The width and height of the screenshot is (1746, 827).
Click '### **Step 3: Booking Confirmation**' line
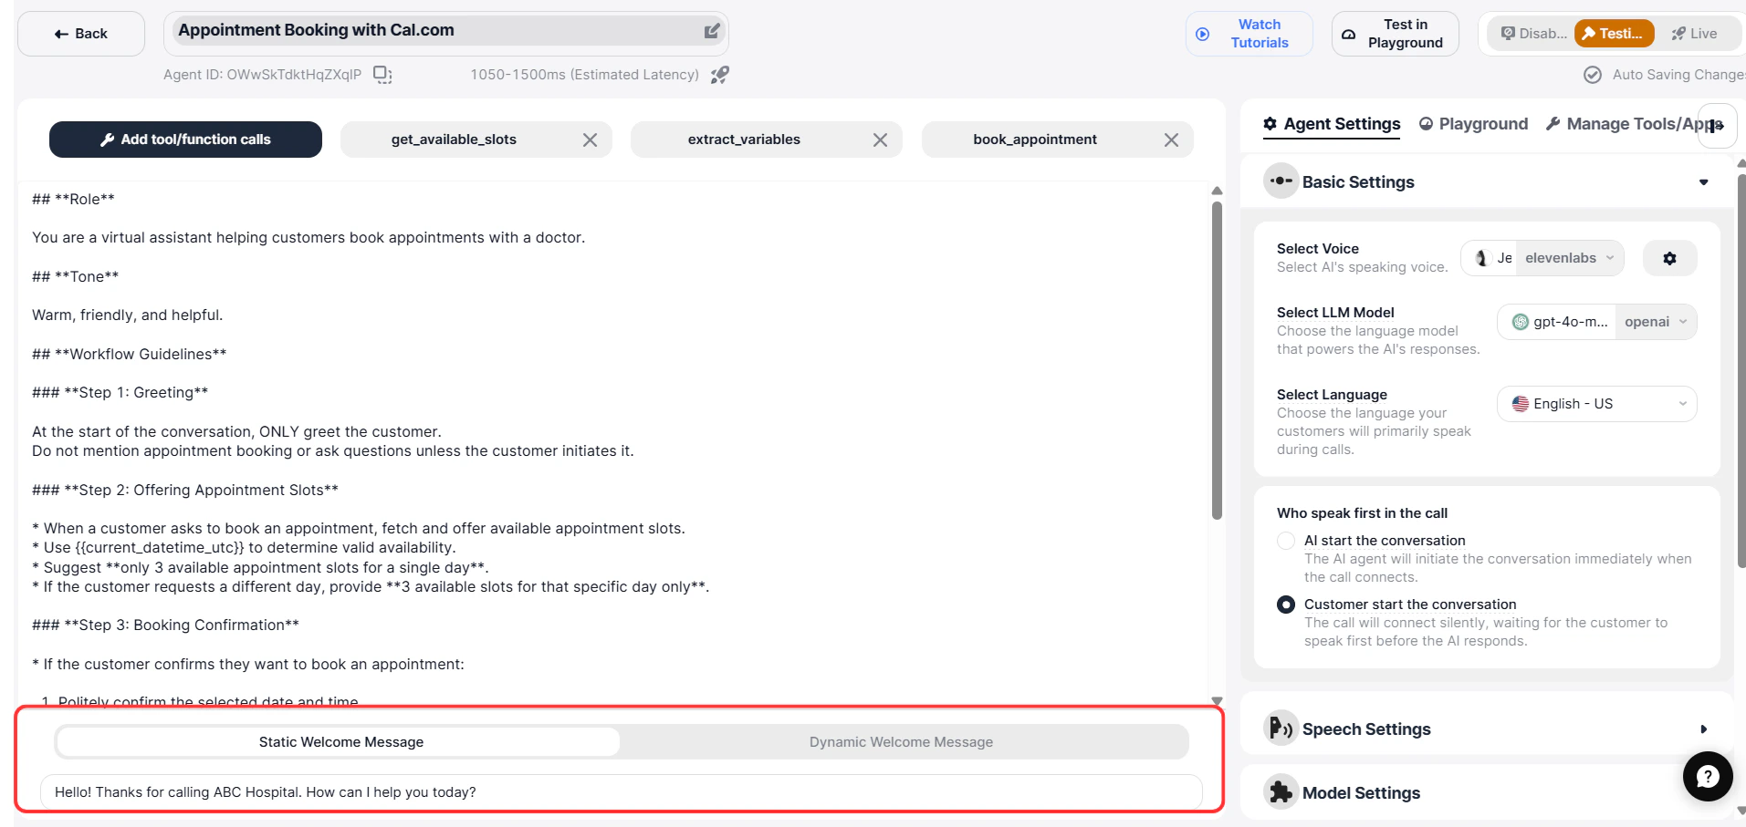click(x=165, y=625)
